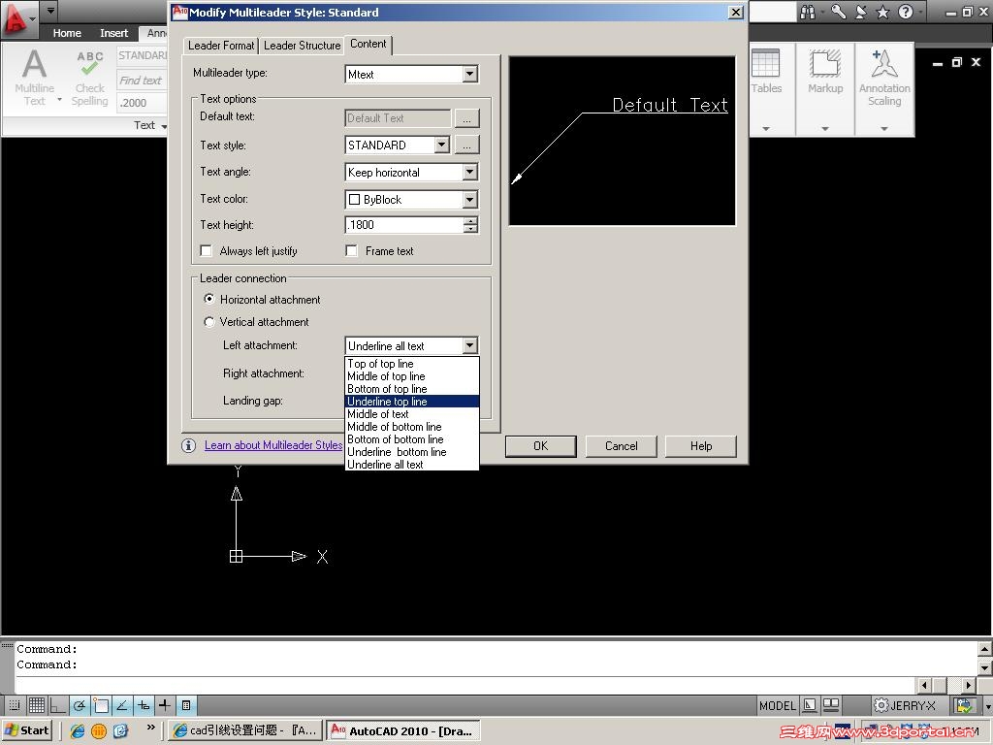Select Horizontal attachment radio button
This screenshot has width=993, height=745.
[209, 299]
